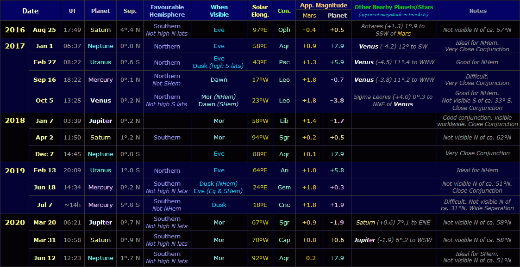Click the Venus planet cell in Oct 5 row
This screenshot has height=267, width=520.
[100, 100]
